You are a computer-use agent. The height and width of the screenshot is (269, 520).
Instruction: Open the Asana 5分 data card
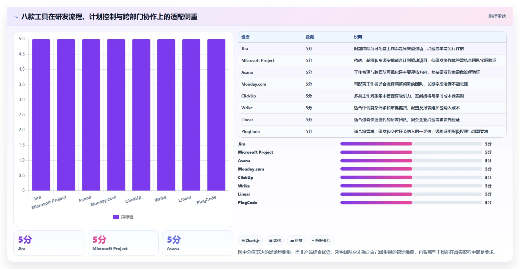tap(198, 243)
